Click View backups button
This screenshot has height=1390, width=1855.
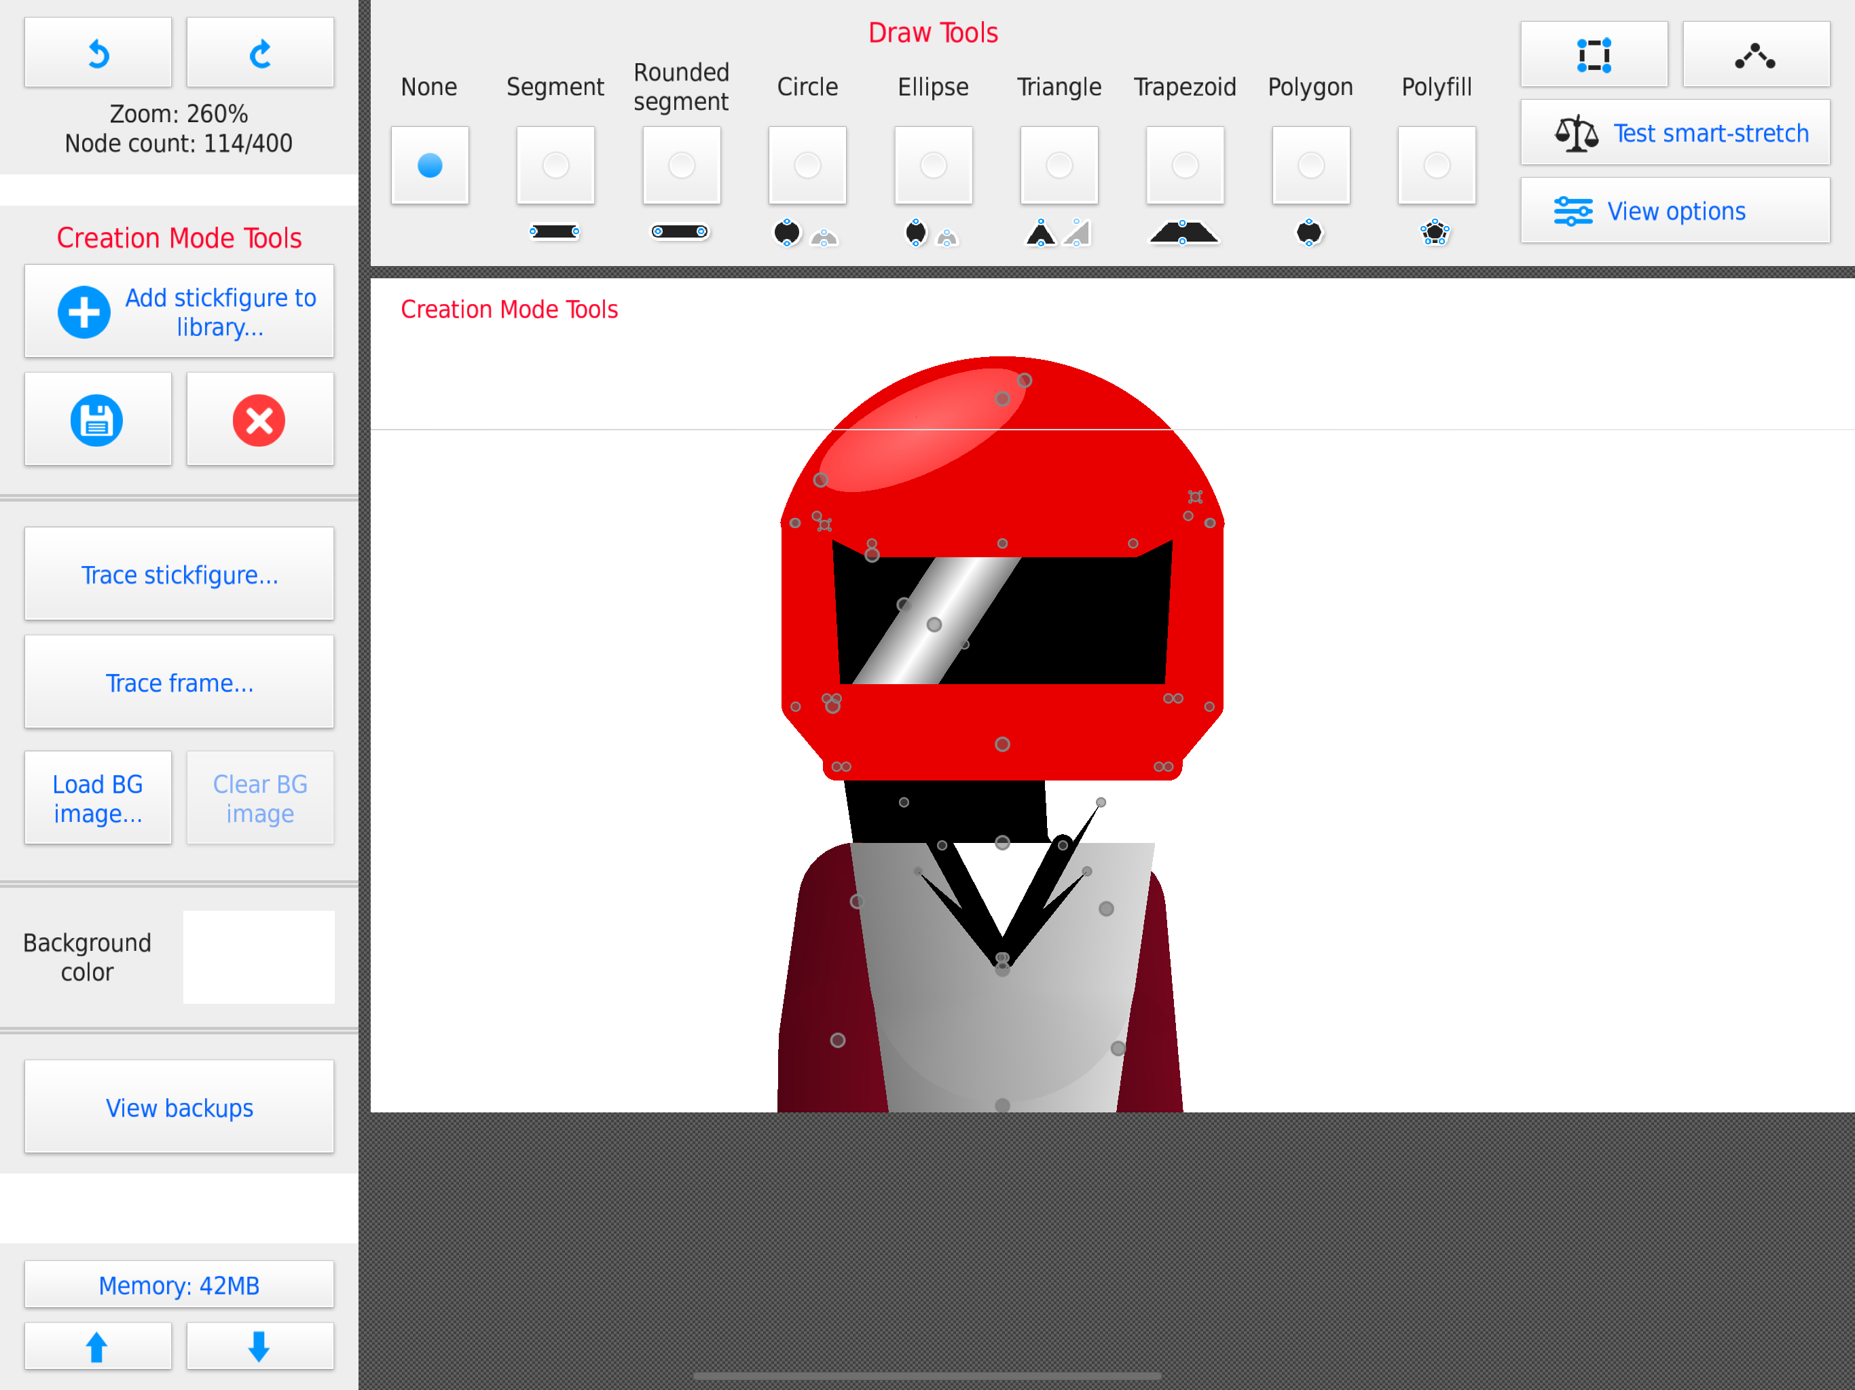click(x=179, y=1106)
